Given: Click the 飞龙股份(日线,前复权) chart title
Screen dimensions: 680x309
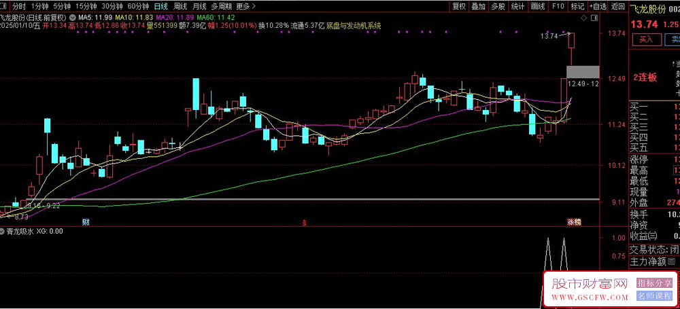Looking at the screenshot, I should (34, 18).
